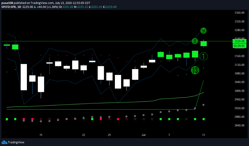Click the latest green candle above date 13

(203, 44)
